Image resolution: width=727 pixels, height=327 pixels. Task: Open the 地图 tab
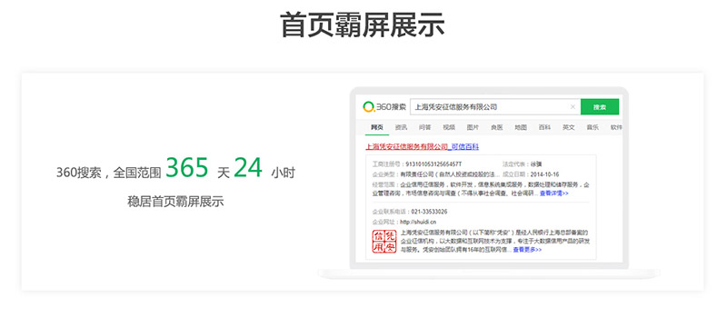521,127
